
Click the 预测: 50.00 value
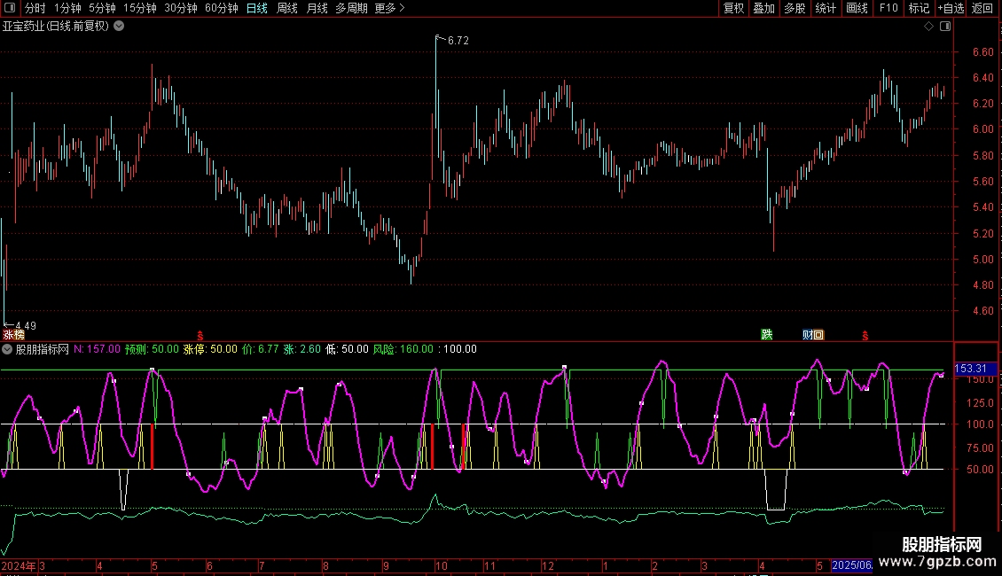tap(153, 349)
